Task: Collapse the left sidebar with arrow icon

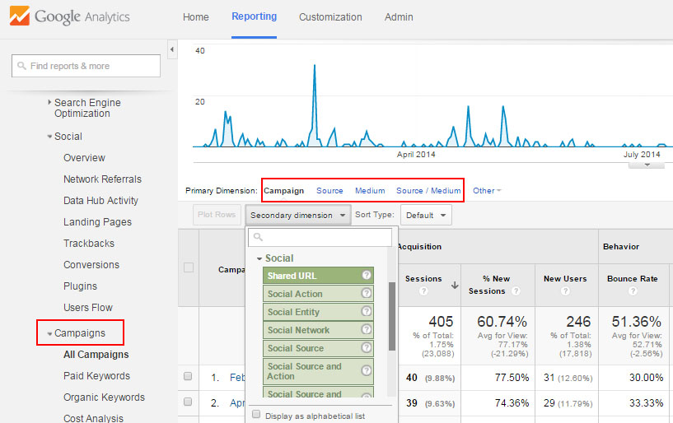Action: (x=172, y=51)
